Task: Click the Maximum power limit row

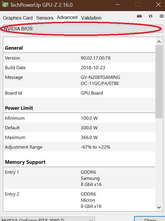Action: click(x=79, y=137)
